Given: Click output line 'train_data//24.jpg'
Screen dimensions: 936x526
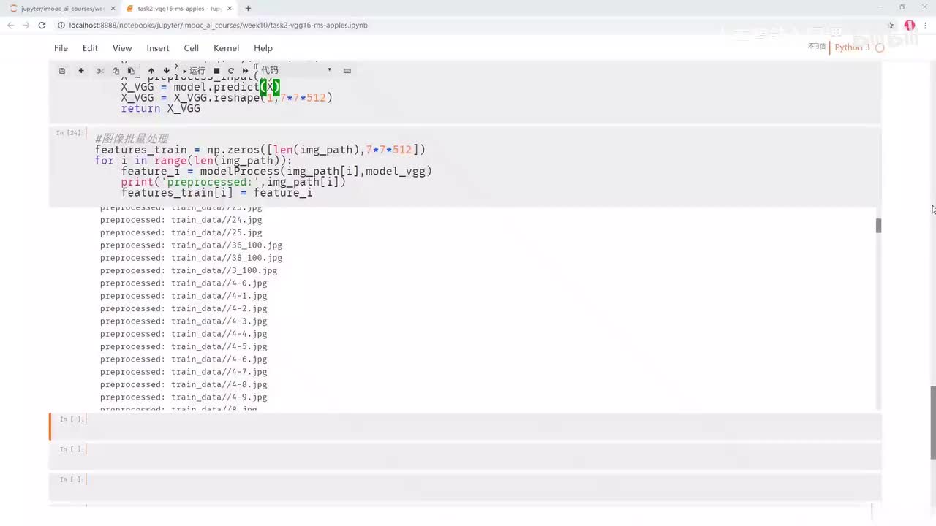Looking at the screenshot, I should point(181,220).
